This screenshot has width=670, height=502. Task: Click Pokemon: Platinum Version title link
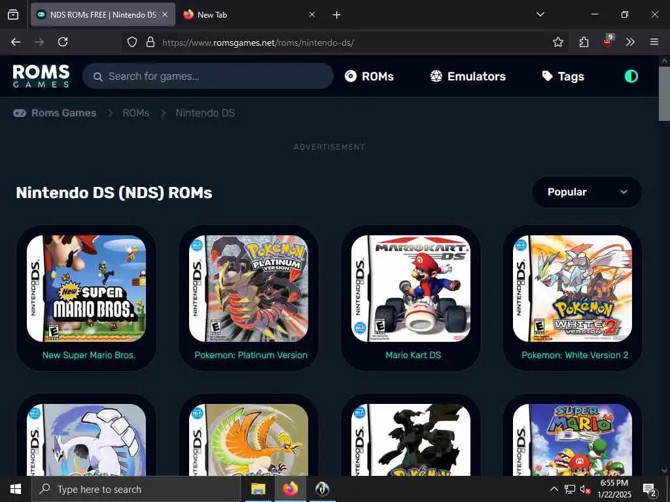point(251,355)
